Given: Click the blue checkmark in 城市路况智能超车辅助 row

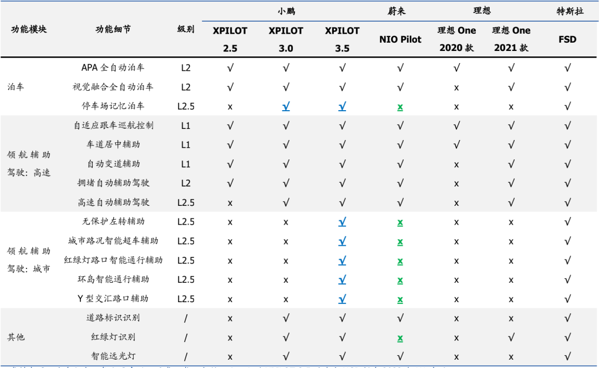Looking at the screenshot, I should pos(342,241).
